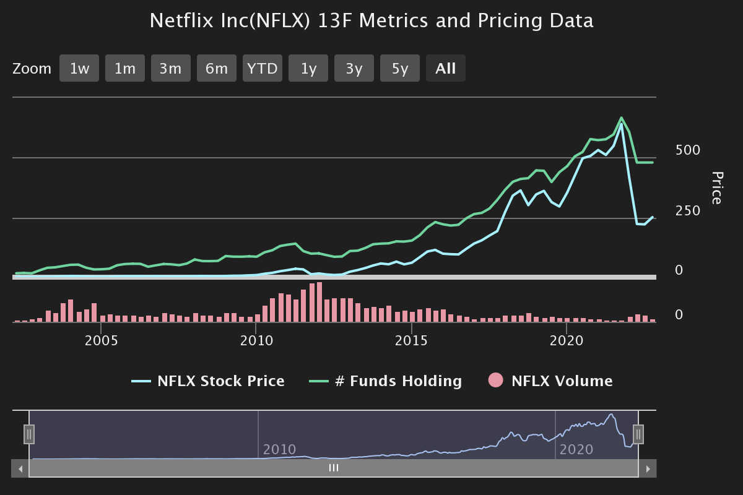Zoom the chart to 1y
This screenshot has width=743, height=495.
point(308,68)
